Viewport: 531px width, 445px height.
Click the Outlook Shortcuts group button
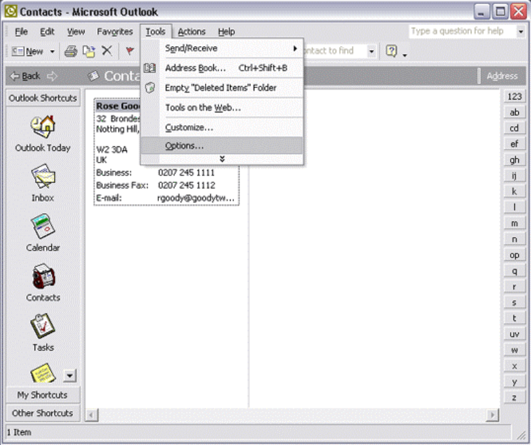(x=43, y=98)
